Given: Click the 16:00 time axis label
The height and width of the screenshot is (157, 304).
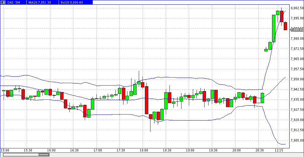Looking at the screenshot, I should 51,151.
